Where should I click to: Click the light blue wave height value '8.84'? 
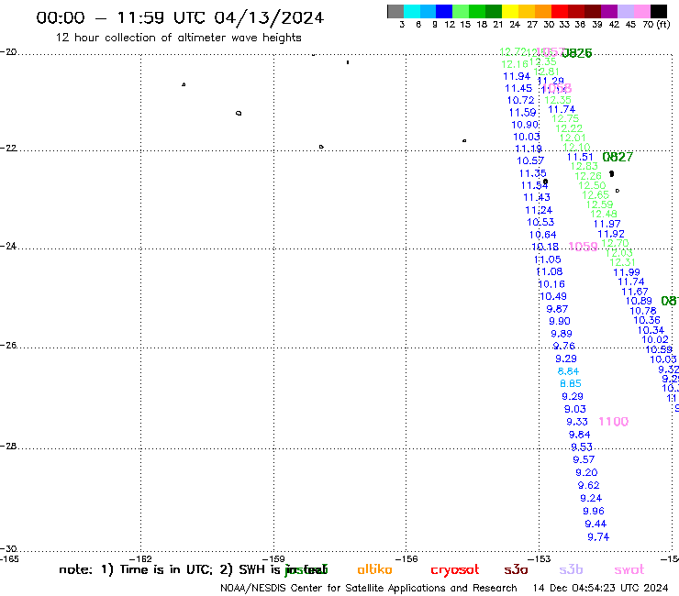[x=568, y=371]
